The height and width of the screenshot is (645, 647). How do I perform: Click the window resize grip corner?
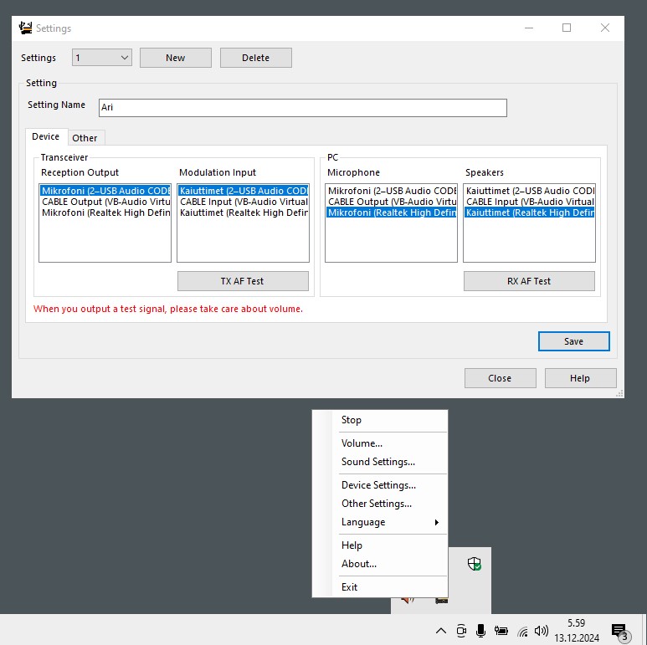pyautogui.click(x=619, y=393)
